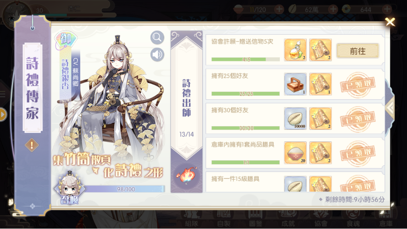
Task: Expand the arrow handle on right panel edge
Action: pyautogui.click(x=390, y=107)
